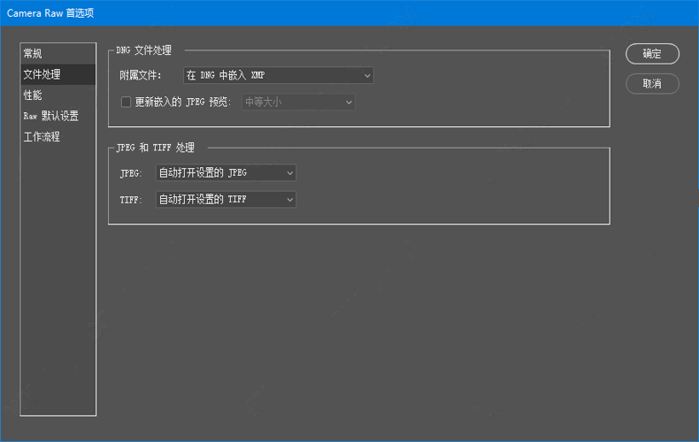Select the 文件处理 category in sidebar
Screen dimensions: 699x442
click(58, 74)
